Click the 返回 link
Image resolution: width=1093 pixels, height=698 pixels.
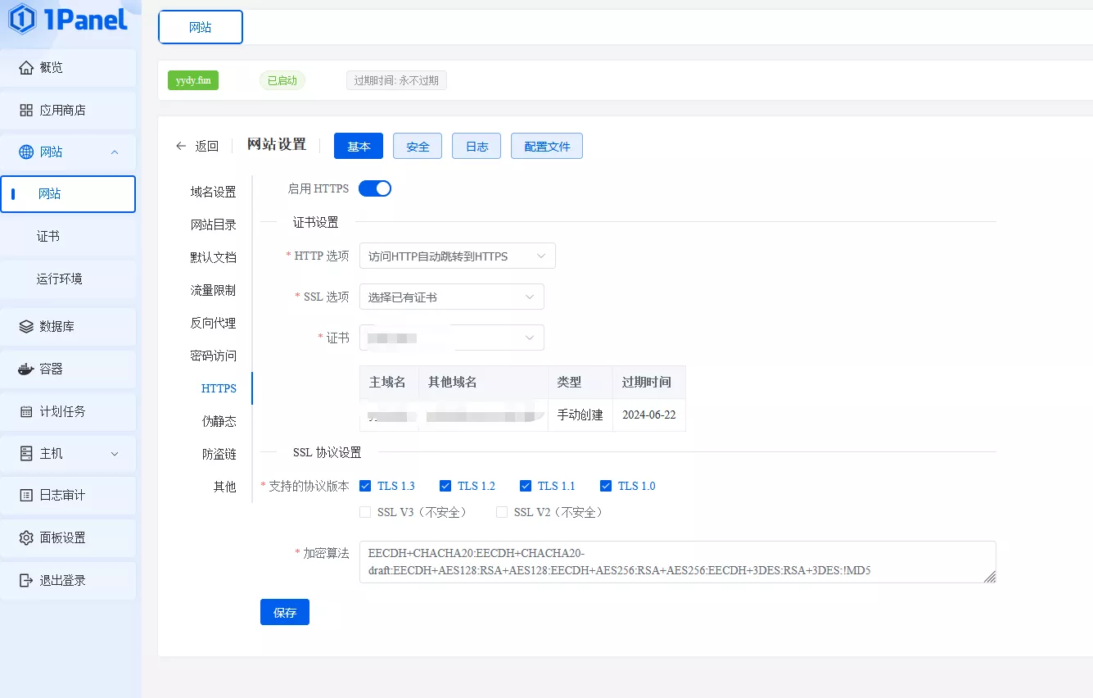pyautogui.click(x=206, y=146)
